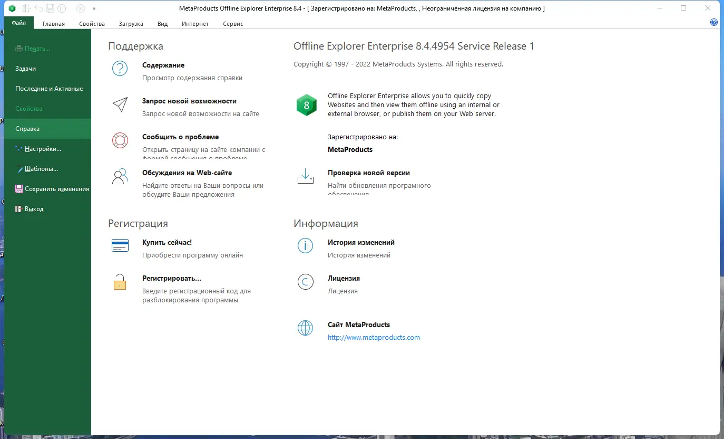Click the app icon in title bar
The height and width of the screenshot is (439, 724).
12,8
